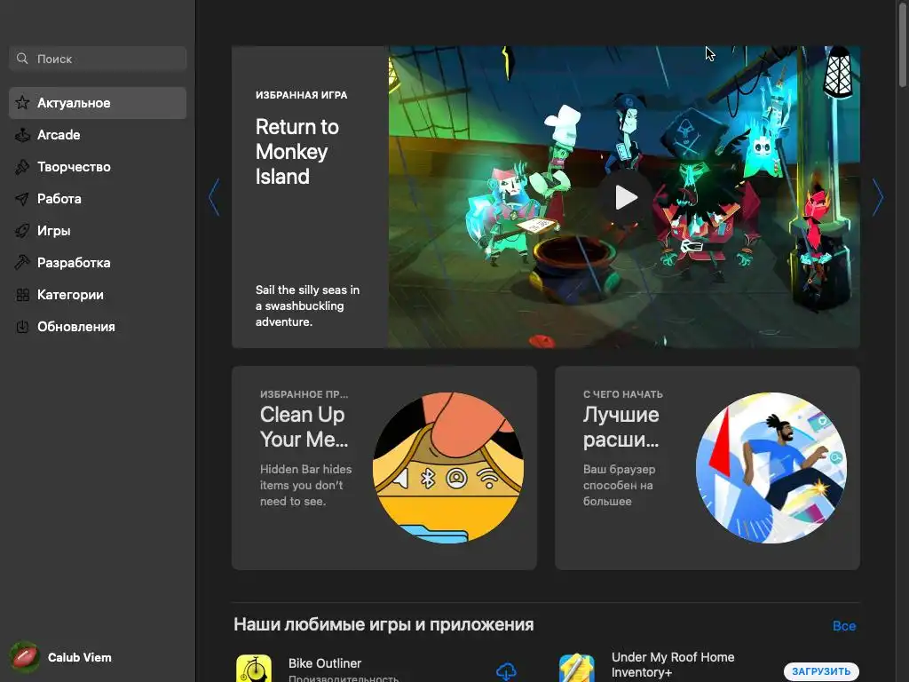This screenshot has width=909, height=682.
Task: Click the Calub Viem avatar picture
Action: pos(24,657)
